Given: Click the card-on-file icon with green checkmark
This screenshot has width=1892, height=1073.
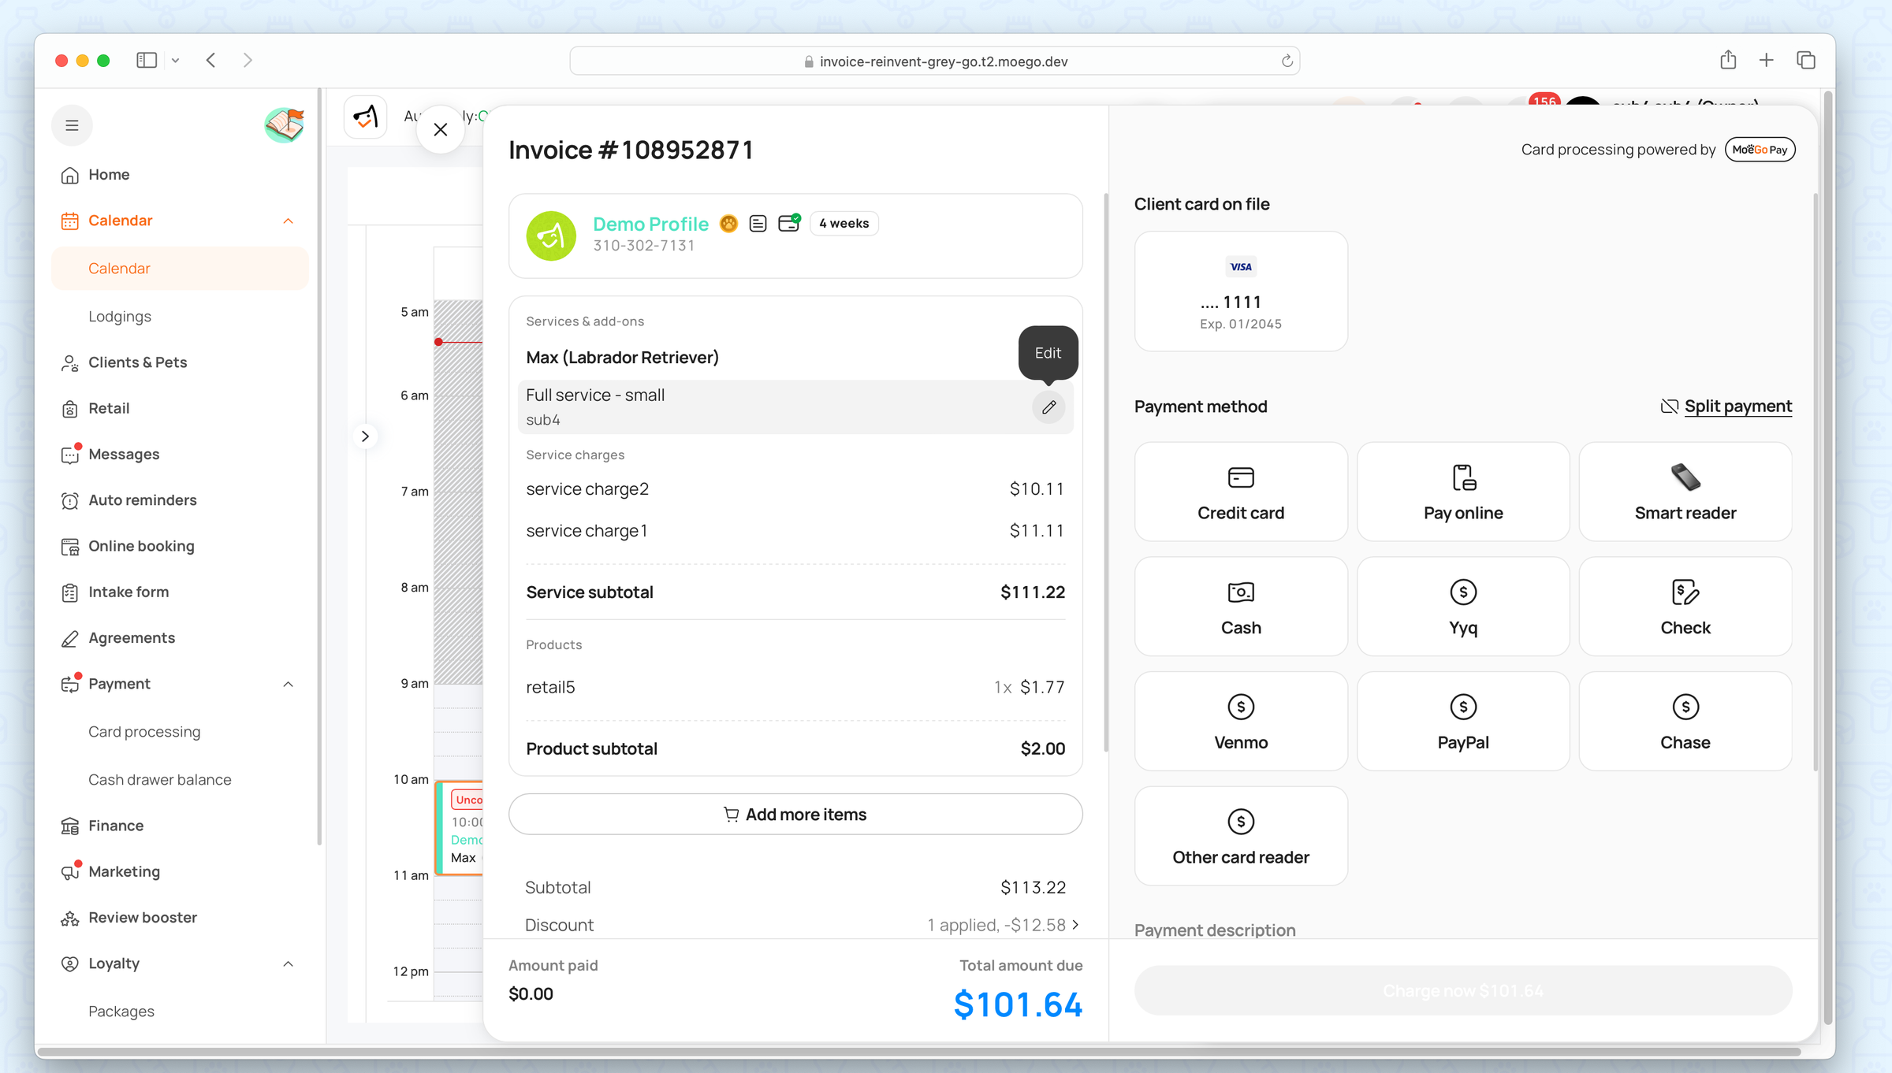Looking at the screenshot, I should click(788, 223).
